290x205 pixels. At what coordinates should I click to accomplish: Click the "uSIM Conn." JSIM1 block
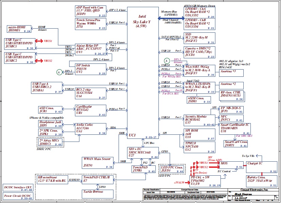coord(199,100)
